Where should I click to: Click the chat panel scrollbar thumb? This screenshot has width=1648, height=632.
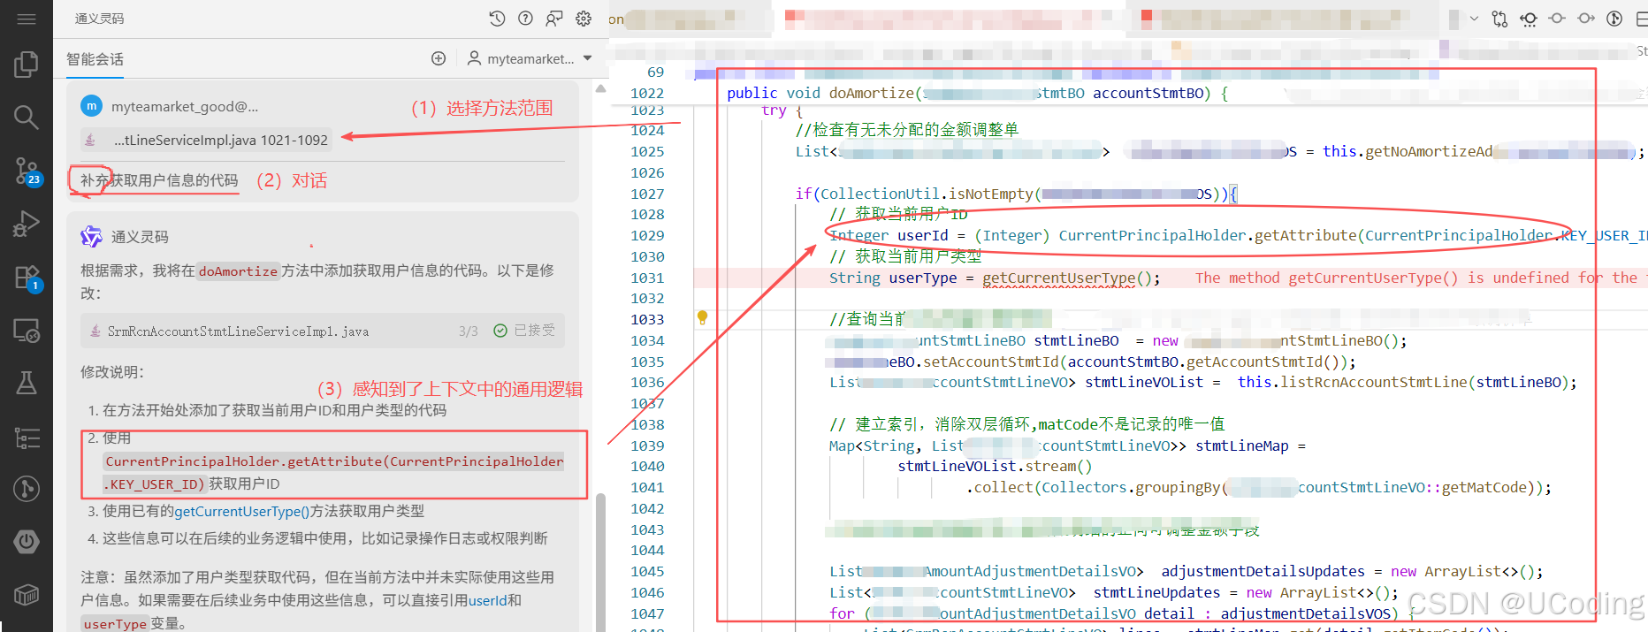[601, 561]
